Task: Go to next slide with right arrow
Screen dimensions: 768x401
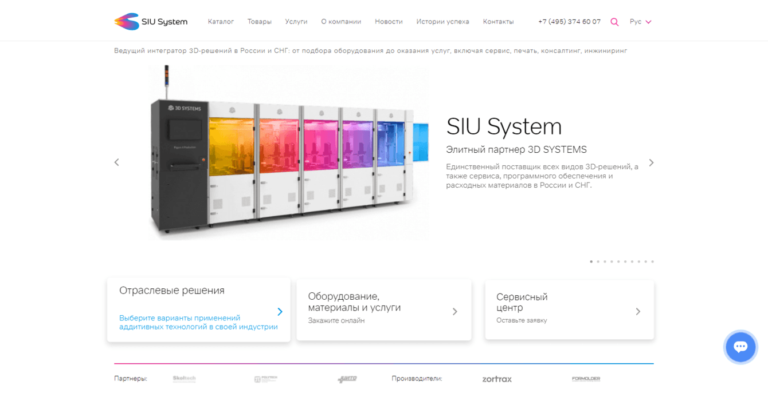Action: (x=651, y=162)
